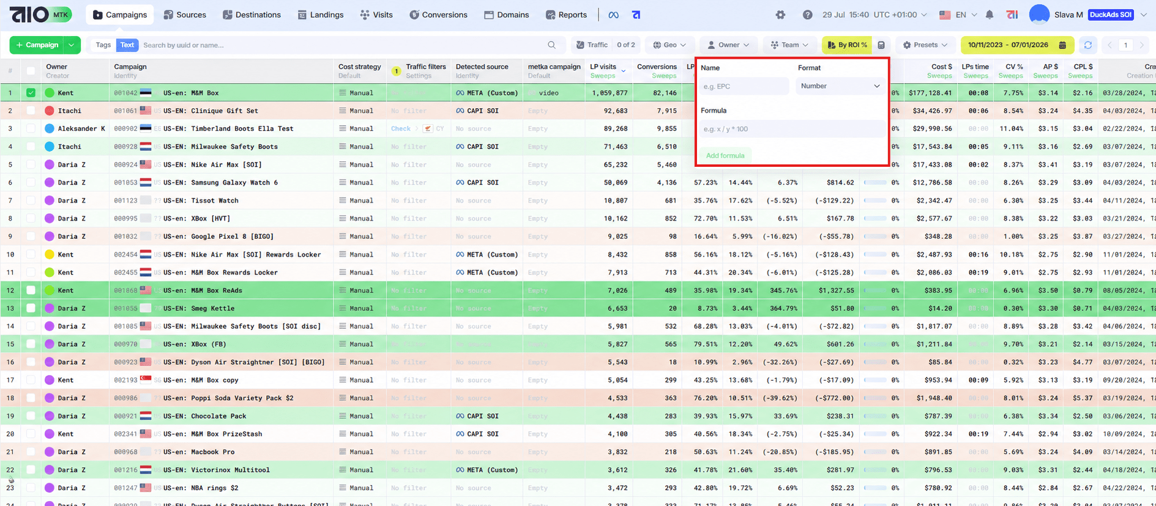Click the Singapore flag in M&M Box copy row
This screenshot has height=506, width=1156.
tap(146, 380)
